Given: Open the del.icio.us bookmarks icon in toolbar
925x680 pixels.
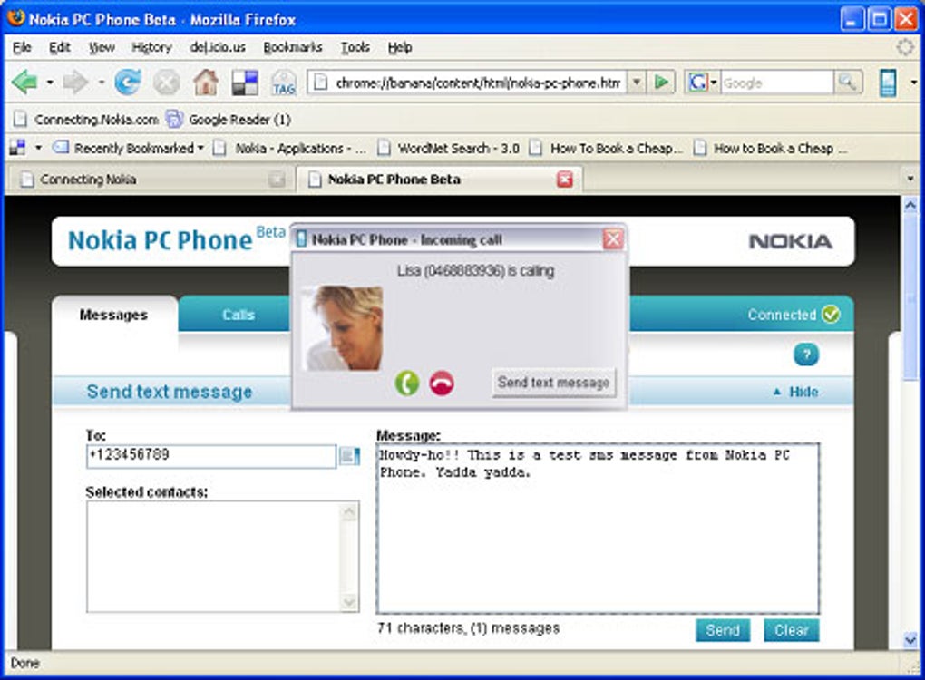Looking at the screenshot, I should click(245, 82).
